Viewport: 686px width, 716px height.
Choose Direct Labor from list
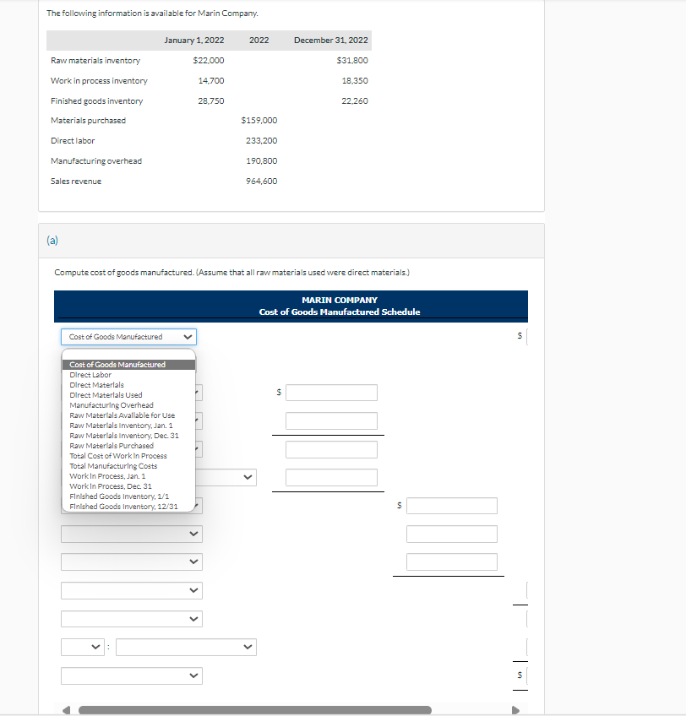click(x=129, y=374)
